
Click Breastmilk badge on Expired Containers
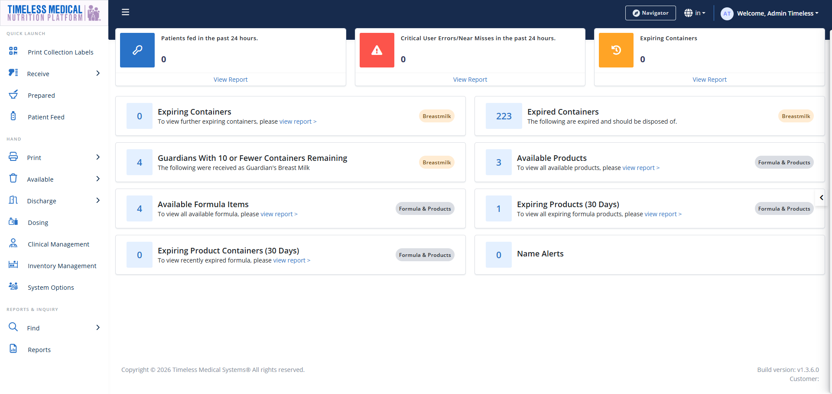(796, 116)
